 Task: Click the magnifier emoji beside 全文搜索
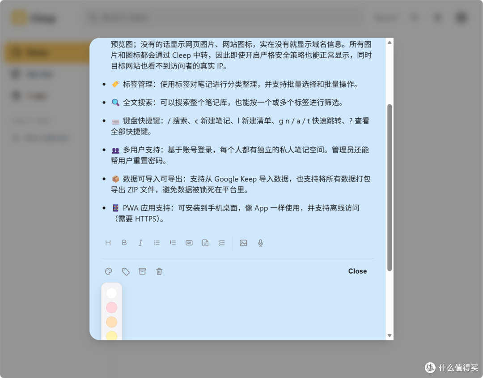point(115,103)
